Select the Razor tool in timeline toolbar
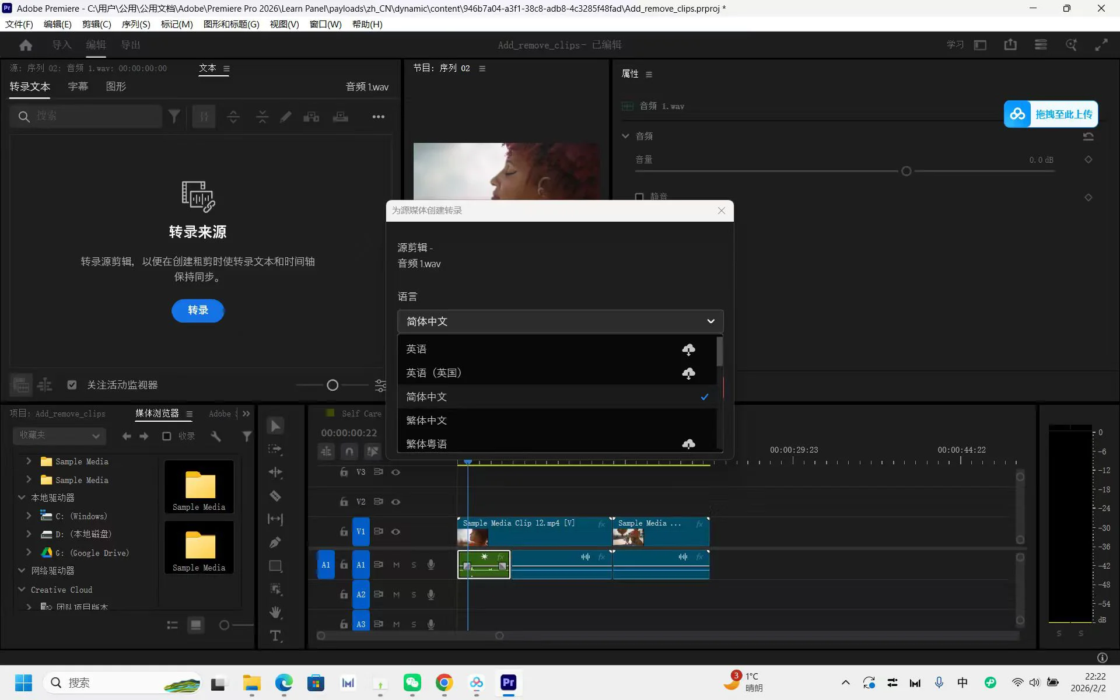This screenshot has height=700, width=1120. [x=275, y=496]
